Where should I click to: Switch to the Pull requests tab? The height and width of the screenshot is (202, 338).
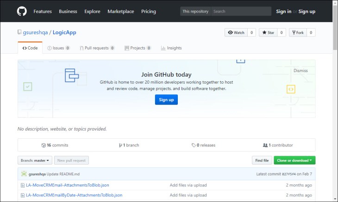(97, 48)
